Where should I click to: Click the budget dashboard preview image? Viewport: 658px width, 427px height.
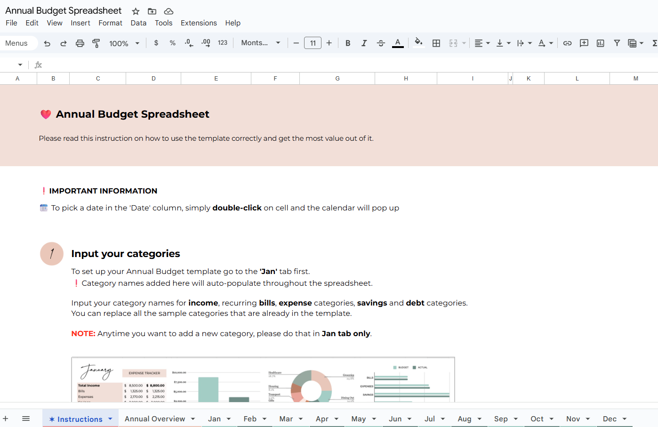coord(263,379)
